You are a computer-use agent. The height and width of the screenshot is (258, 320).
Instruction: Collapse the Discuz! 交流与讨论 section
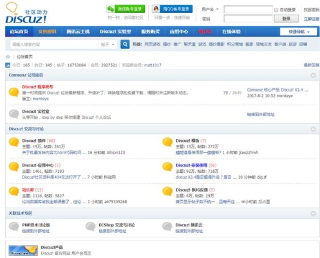(313, 129)
